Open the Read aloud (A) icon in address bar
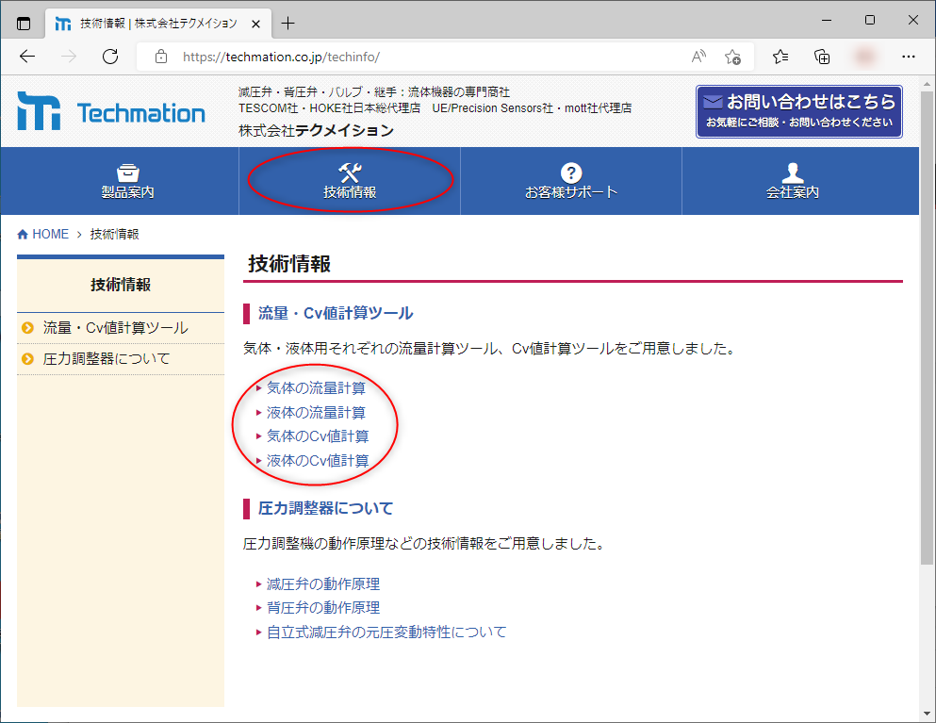 tap(698, 57)
